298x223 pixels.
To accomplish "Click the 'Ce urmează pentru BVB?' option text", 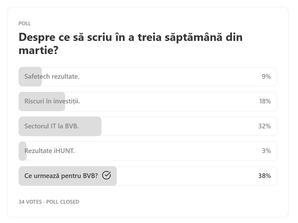I will (x=61, y=176).
